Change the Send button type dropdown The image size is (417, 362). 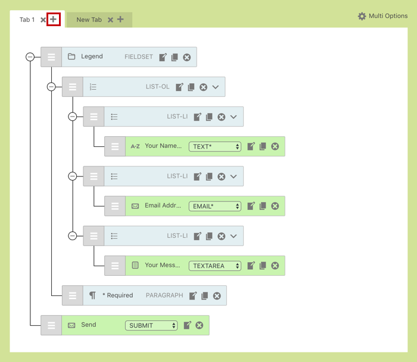click(x=151, y=325)
